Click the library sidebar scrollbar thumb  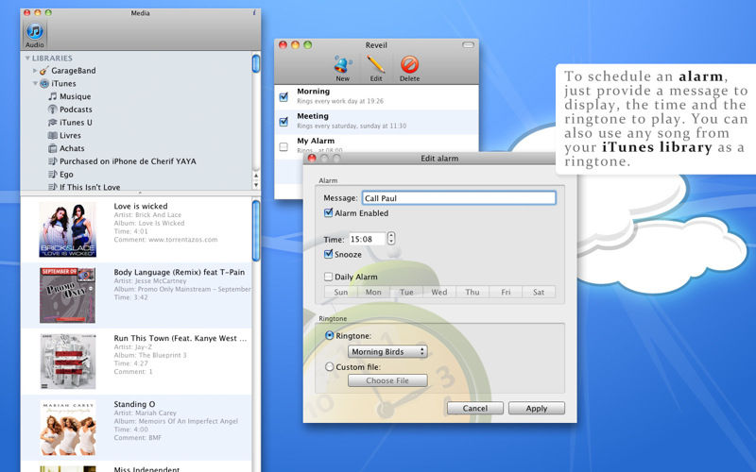coord(256,63)
